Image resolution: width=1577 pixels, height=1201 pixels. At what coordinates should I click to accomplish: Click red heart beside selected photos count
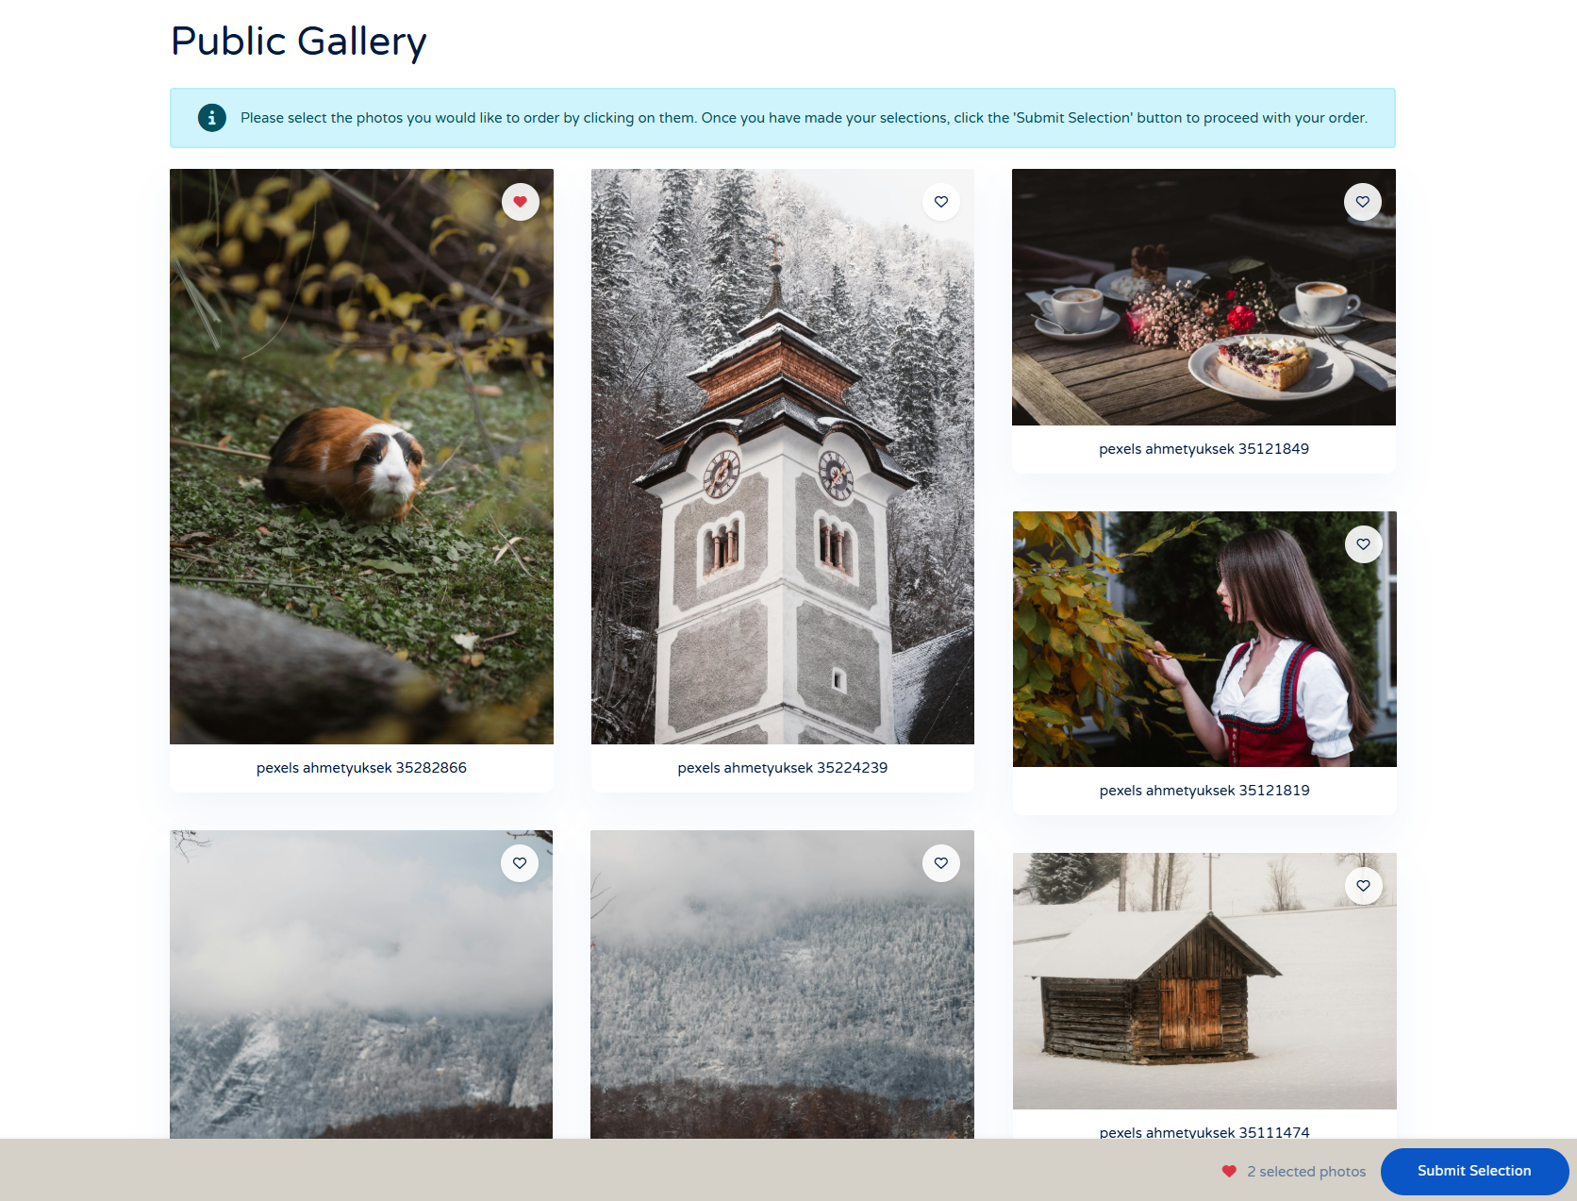coord(1229,1171)
